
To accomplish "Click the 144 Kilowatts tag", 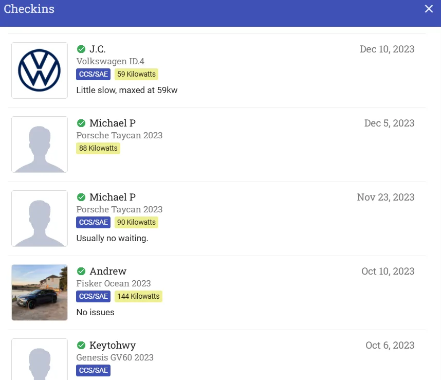I will coord(138,296).
